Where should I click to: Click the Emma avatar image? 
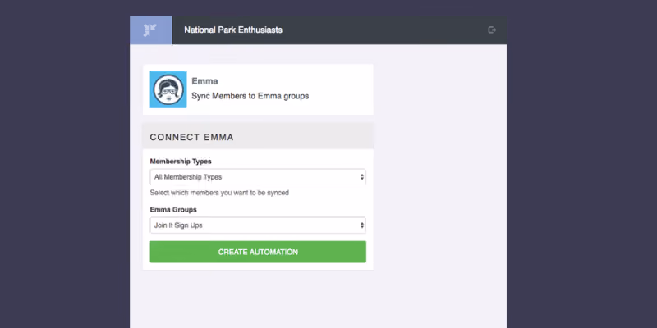click(168, 89)
